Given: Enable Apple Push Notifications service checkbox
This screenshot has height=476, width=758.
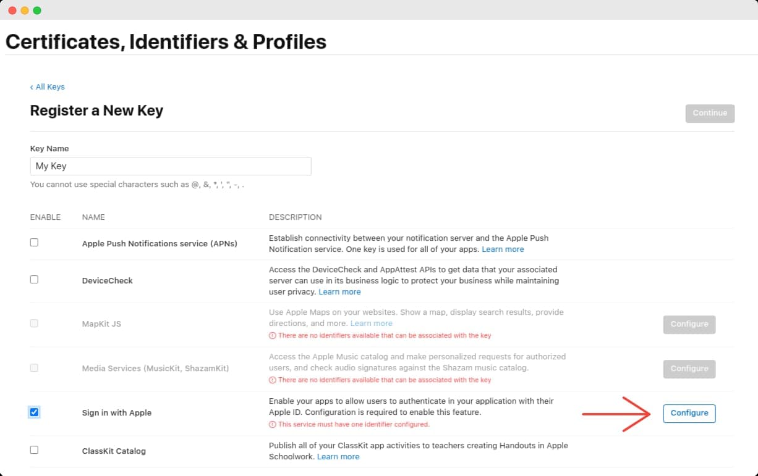Looking at the screenshot, I should click(x=34, y=242).
